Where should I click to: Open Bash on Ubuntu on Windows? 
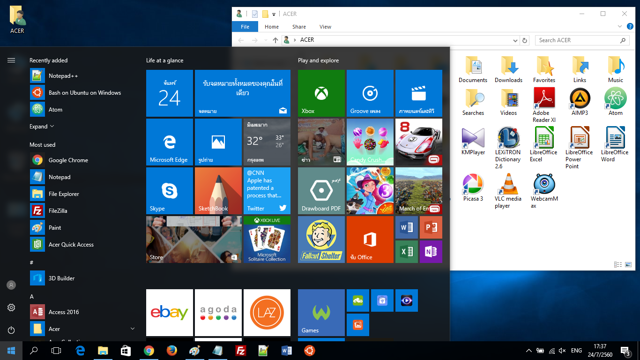click(x=83, y=92)
